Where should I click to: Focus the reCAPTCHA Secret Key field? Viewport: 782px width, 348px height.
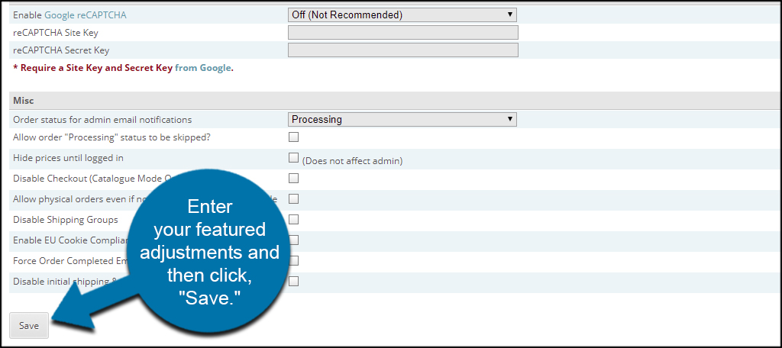[x=403, y=50]
